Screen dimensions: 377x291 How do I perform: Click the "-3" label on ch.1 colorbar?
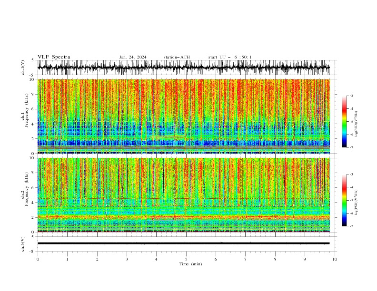point(351,96)
